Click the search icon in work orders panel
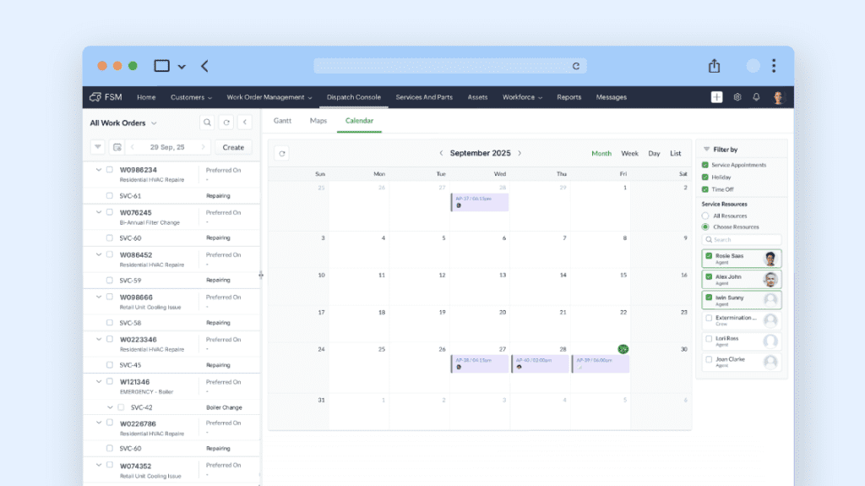 207,123
